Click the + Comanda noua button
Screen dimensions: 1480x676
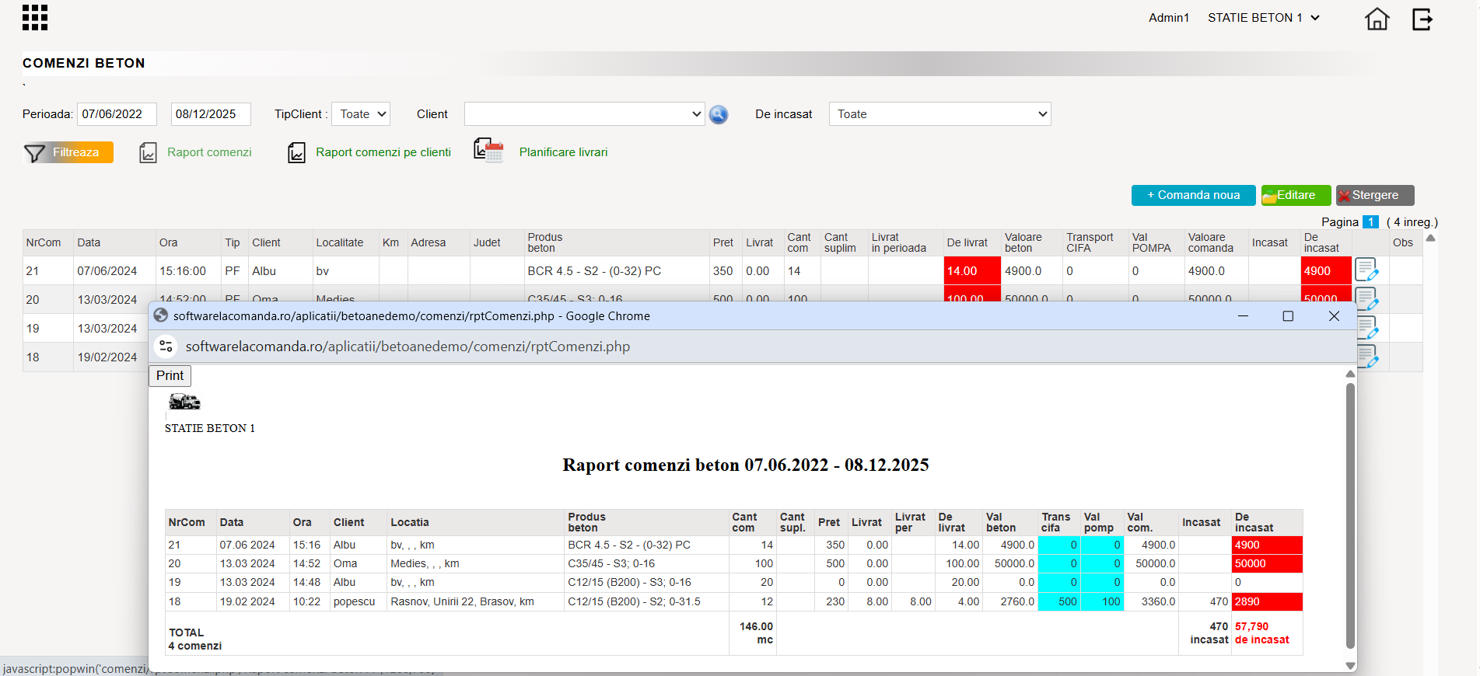point(1194,195)
